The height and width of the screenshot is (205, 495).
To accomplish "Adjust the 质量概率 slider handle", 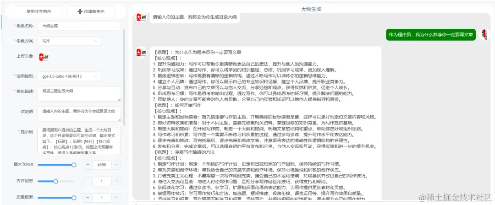I will (74, 198).
